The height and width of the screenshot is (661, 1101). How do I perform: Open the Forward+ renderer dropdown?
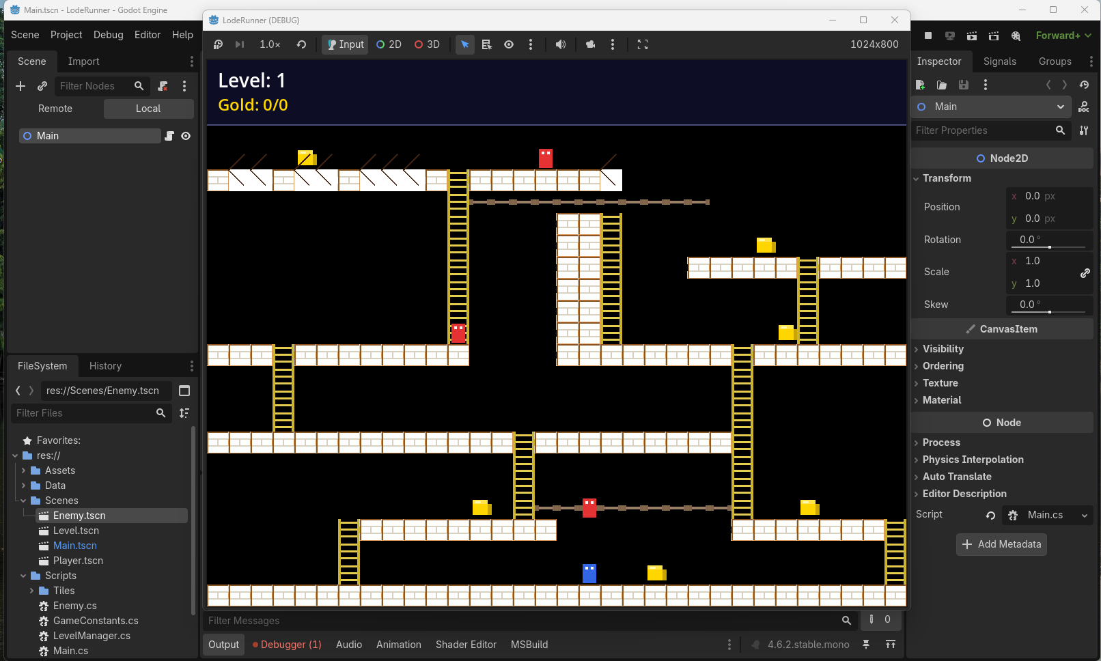coord(1063,36)
